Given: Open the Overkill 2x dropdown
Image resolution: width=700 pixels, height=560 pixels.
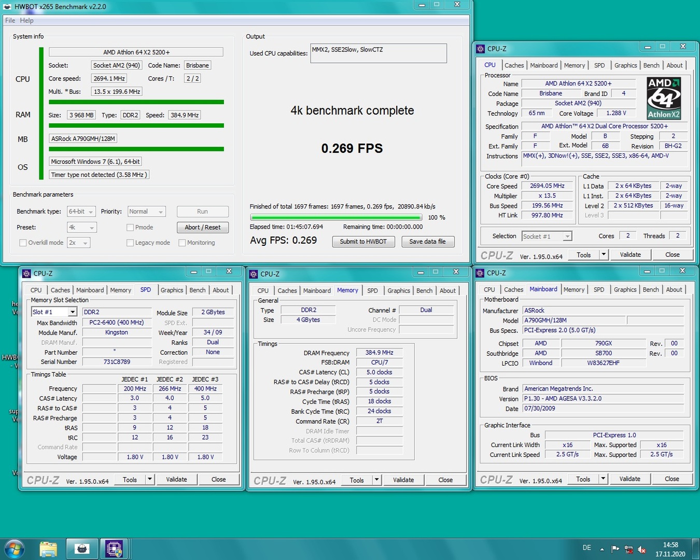Looking at the screenshot, I should (x=78, y=243).
